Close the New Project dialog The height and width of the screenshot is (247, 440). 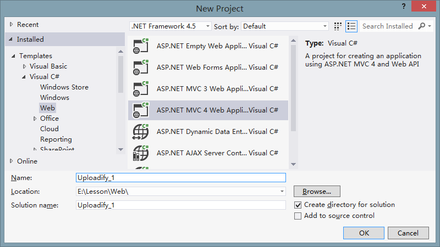pyautogui.click(x=424, y=6)
